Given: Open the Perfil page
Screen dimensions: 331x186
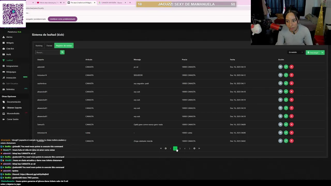Looking at the screenshot, I should click(9, 55).
